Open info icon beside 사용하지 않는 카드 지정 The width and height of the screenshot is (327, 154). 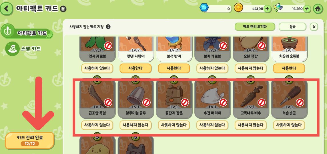[108, 27]
